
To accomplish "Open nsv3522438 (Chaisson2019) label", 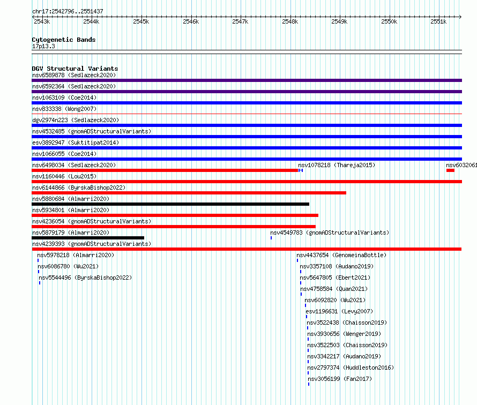I will (x=347, y=322).
